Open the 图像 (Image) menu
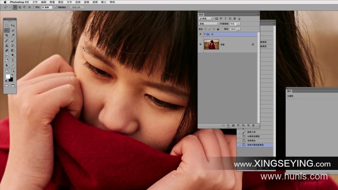The image size is (338, 190). [x=52, y=2]
